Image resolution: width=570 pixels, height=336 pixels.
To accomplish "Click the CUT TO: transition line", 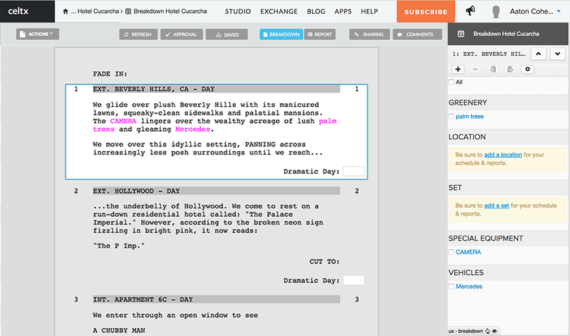I will point(324,261).
